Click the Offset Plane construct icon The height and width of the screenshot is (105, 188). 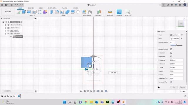pos(99,12)
